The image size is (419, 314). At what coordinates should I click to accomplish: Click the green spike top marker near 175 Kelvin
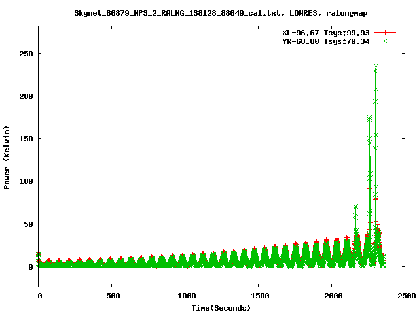coord(369,118)
